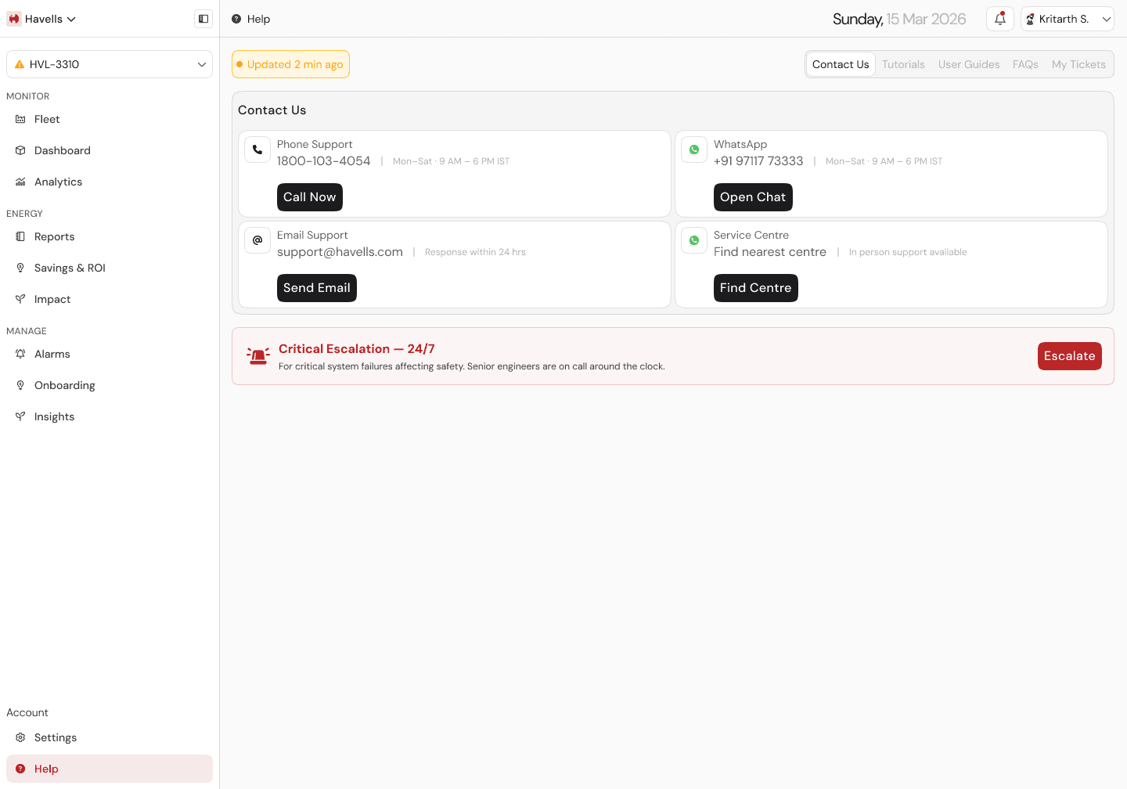Screen dimensions: 1127x789
Task: Open the User Guides tab
Action: pyautogui.click(x=969, y=64)
